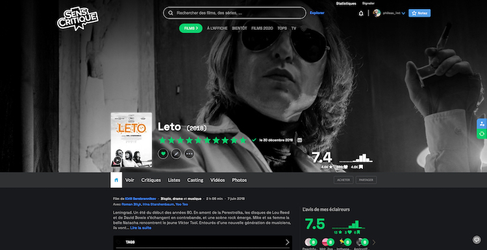Click the musique genre link
The image size is (487, 250).
pyautogui.click(x=194, y=199)
